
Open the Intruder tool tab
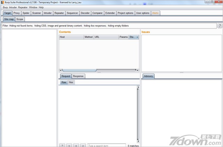point(48,13)
